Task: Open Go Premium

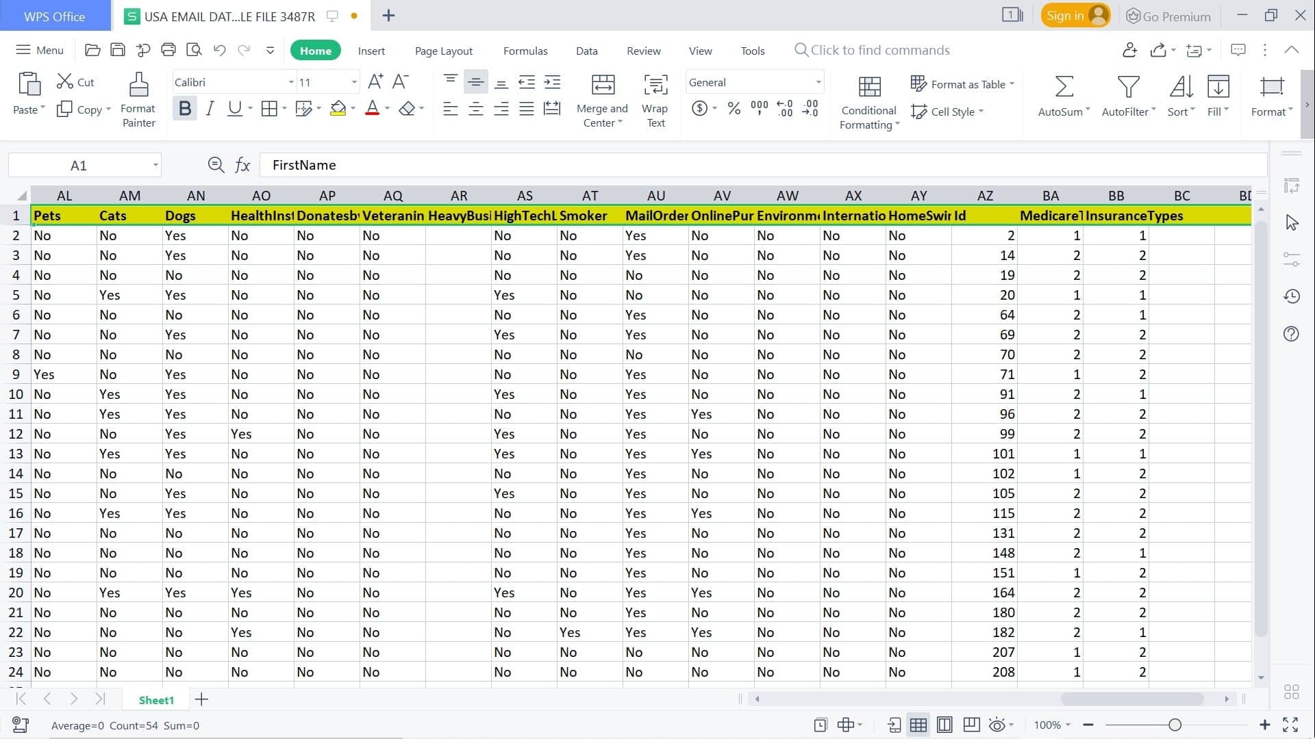Action: point(1168,15)
